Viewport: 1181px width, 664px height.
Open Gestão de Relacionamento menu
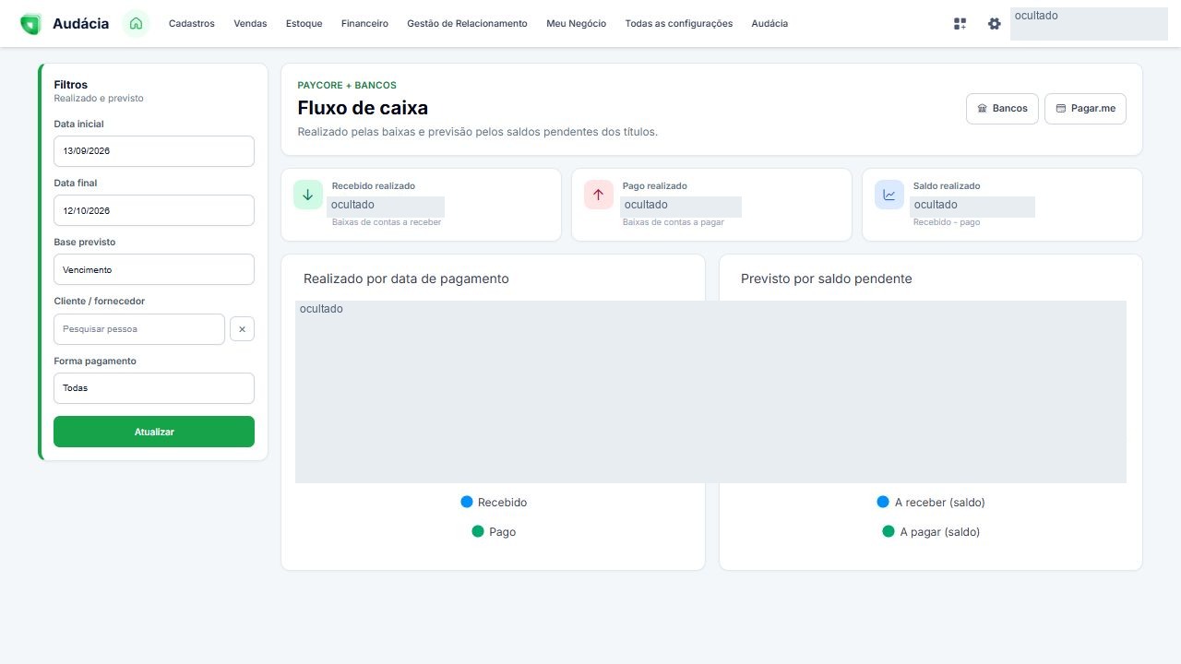click(x=467, y=24)
